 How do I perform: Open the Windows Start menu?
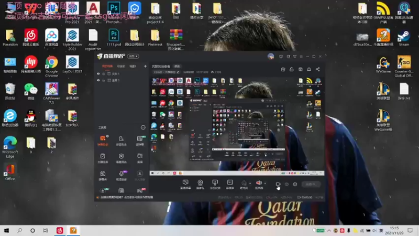click(6, 230)
